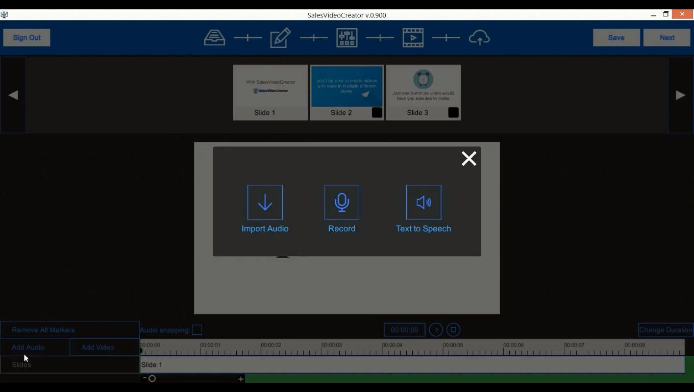
Task: Enable the Audio snapping checkbox
Action: (x=197, y=330)
